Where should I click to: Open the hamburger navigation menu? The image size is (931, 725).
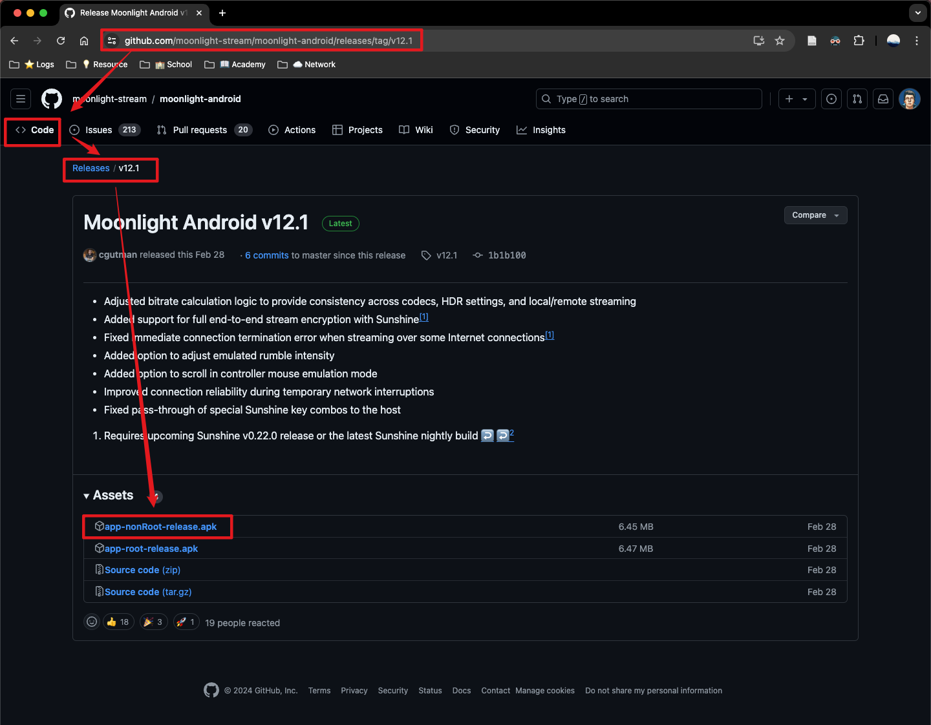coord(20,98)
